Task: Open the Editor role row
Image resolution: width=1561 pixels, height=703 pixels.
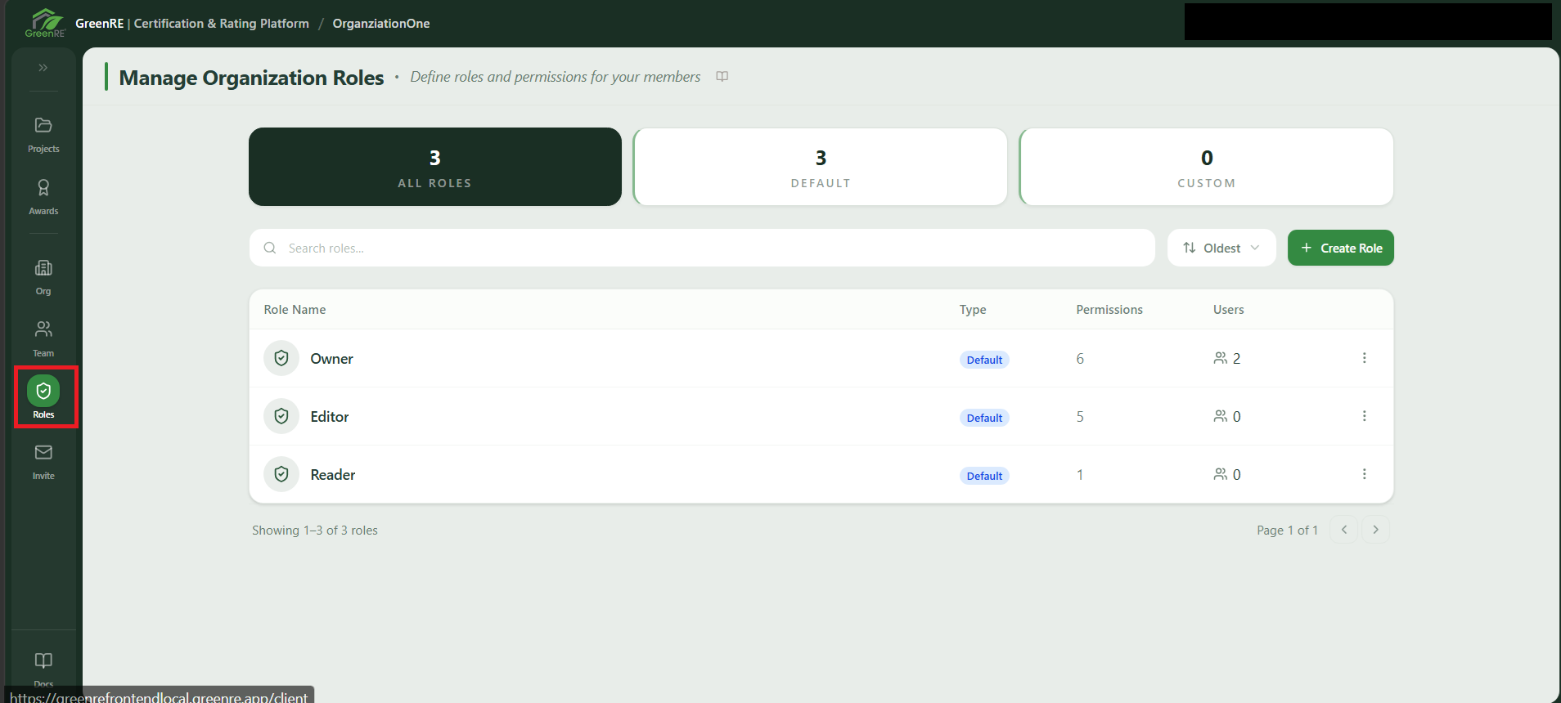Action: [821, 416]
